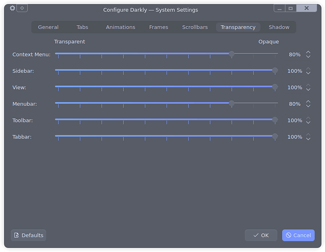The height and width of the screenshot is (252, 325).
Task: Confirm changes with the OK button
Action: point(261,235)
